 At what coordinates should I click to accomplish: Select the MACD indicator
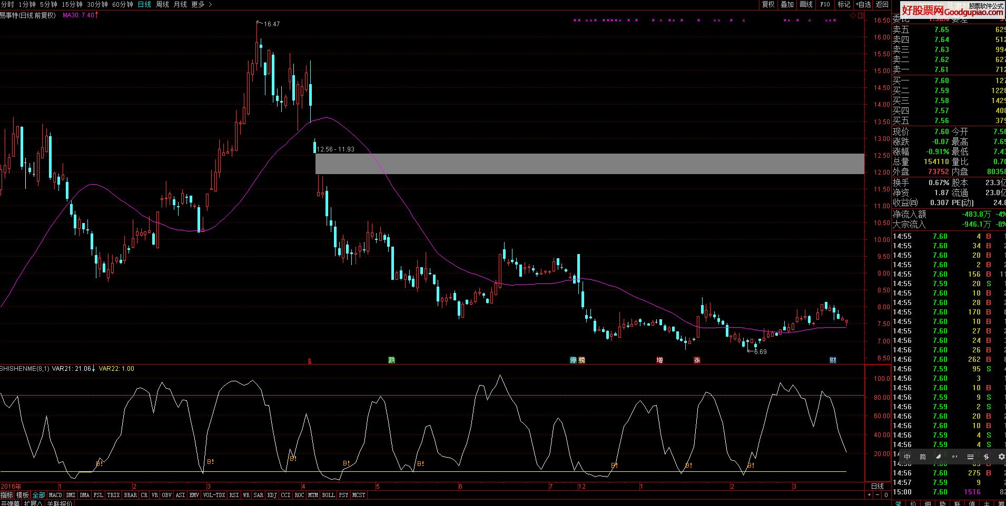(x=55, y=495)
